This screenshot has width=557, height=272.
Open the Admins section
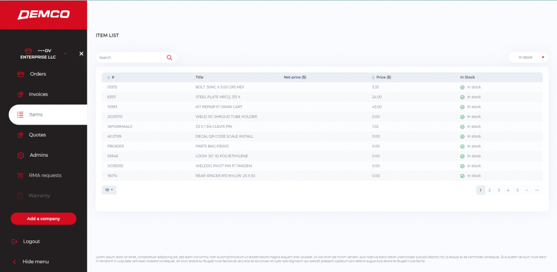39,155
